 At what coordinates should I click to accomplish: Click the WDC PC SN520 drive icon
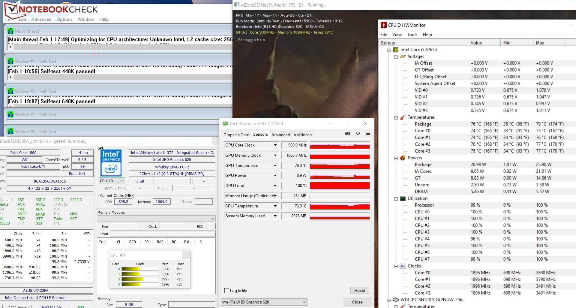(x=396, y=300)
